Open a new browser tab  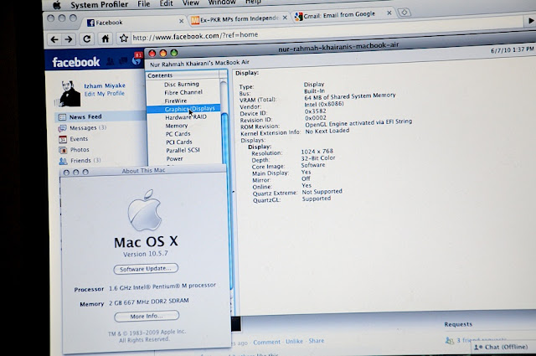[405, 13]
